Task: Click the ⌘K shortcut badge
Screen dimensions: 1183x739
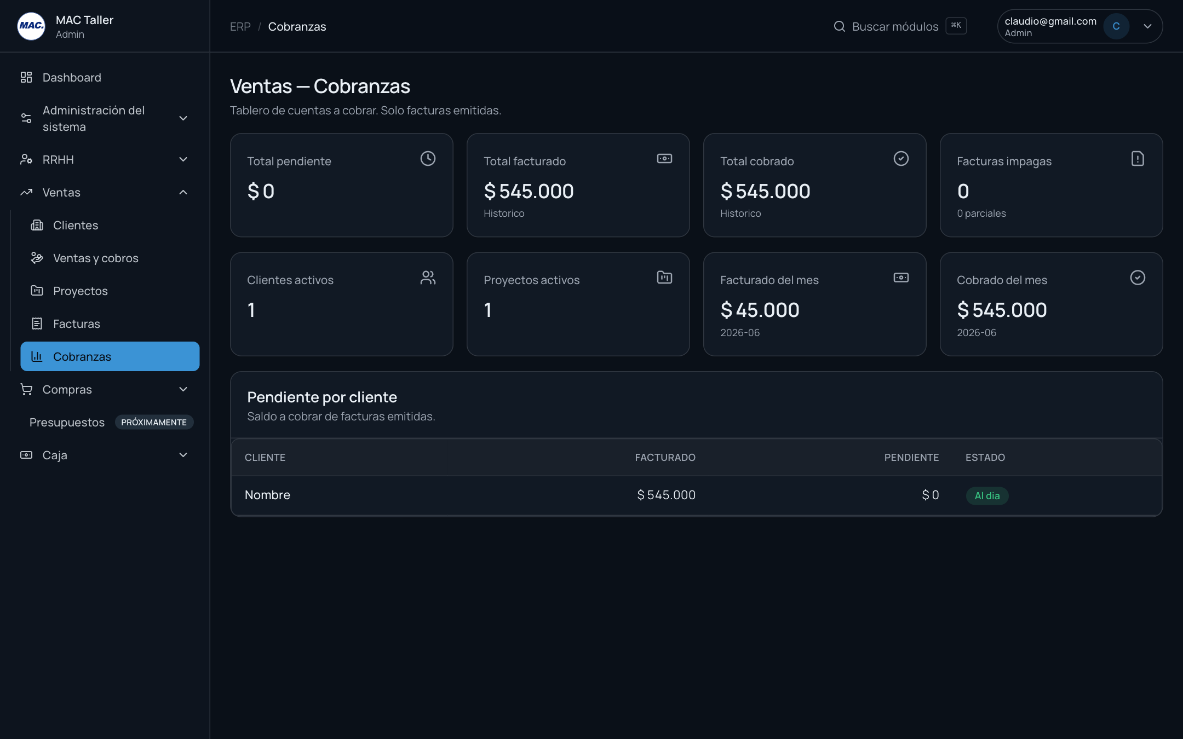Action: click(x=956, y=26)
